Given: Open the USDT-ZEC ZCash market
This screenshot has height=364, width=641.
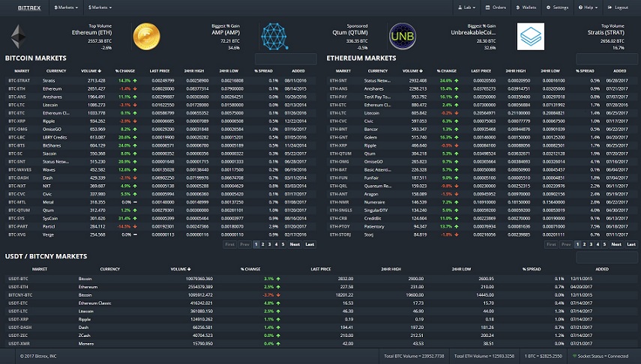Looking at the screenshot, I should click(322, 336).
